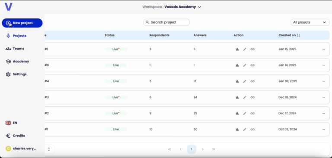Image resolution: width=332 pixels, height=158 pixels.
Task: Edit the project created Oct 03, 2024
Action: (x=245, y=129)
